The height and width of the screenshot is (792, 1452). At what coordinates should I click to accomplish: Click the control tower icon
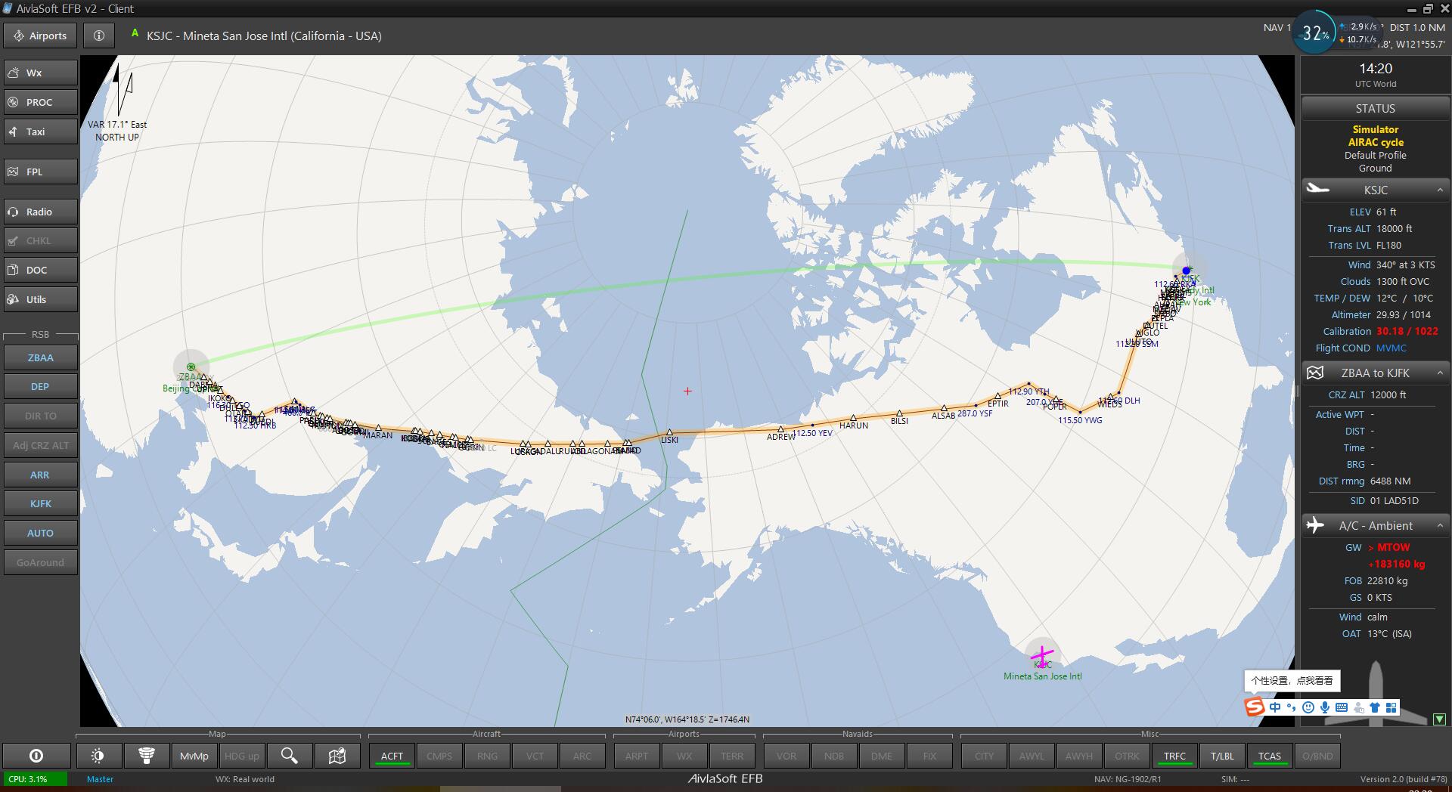[x=147, y=756]
